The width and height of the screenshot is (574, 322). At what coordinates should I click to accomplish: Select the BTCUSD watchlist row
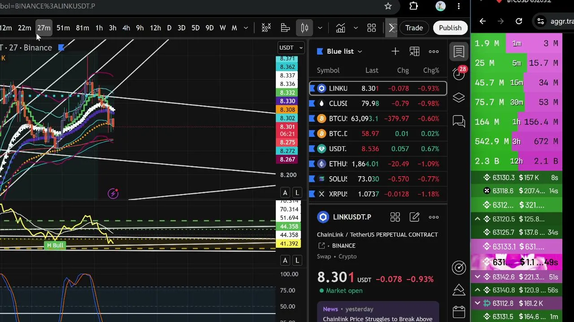tap(378, 119)
